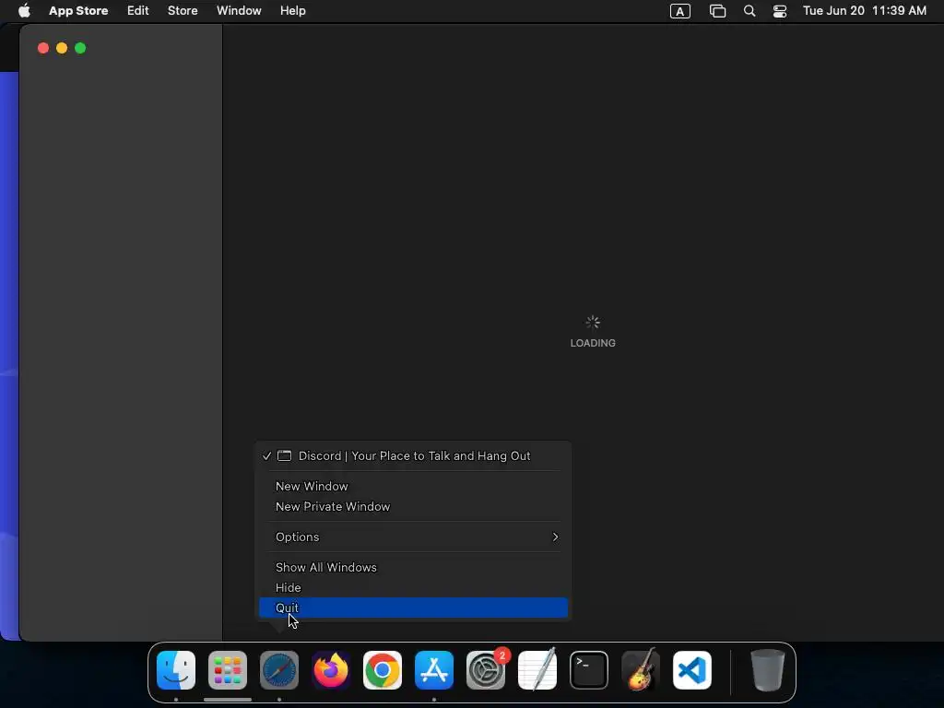944x708 pixels.
Task: Launch Firefox from the Dock
Action: tap(331, 670)
